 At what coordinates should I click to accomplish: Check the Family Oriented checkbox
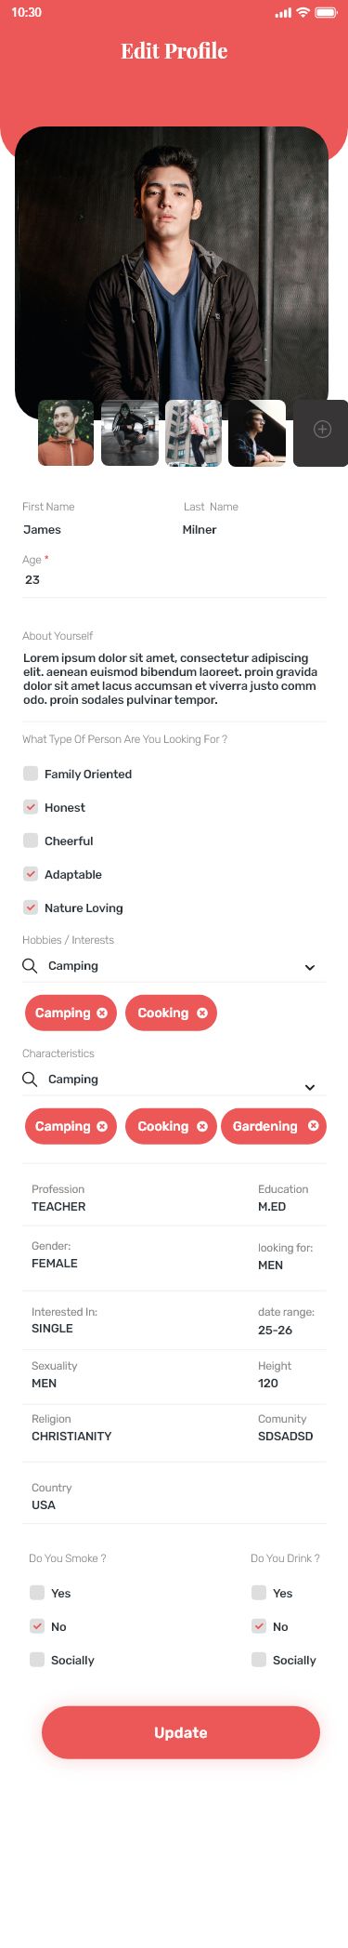pyautogui.click(x=31, y=773)
